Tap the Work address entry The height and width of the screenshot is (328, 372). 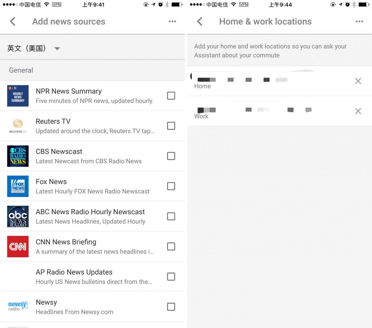click(x=254, y=112)
